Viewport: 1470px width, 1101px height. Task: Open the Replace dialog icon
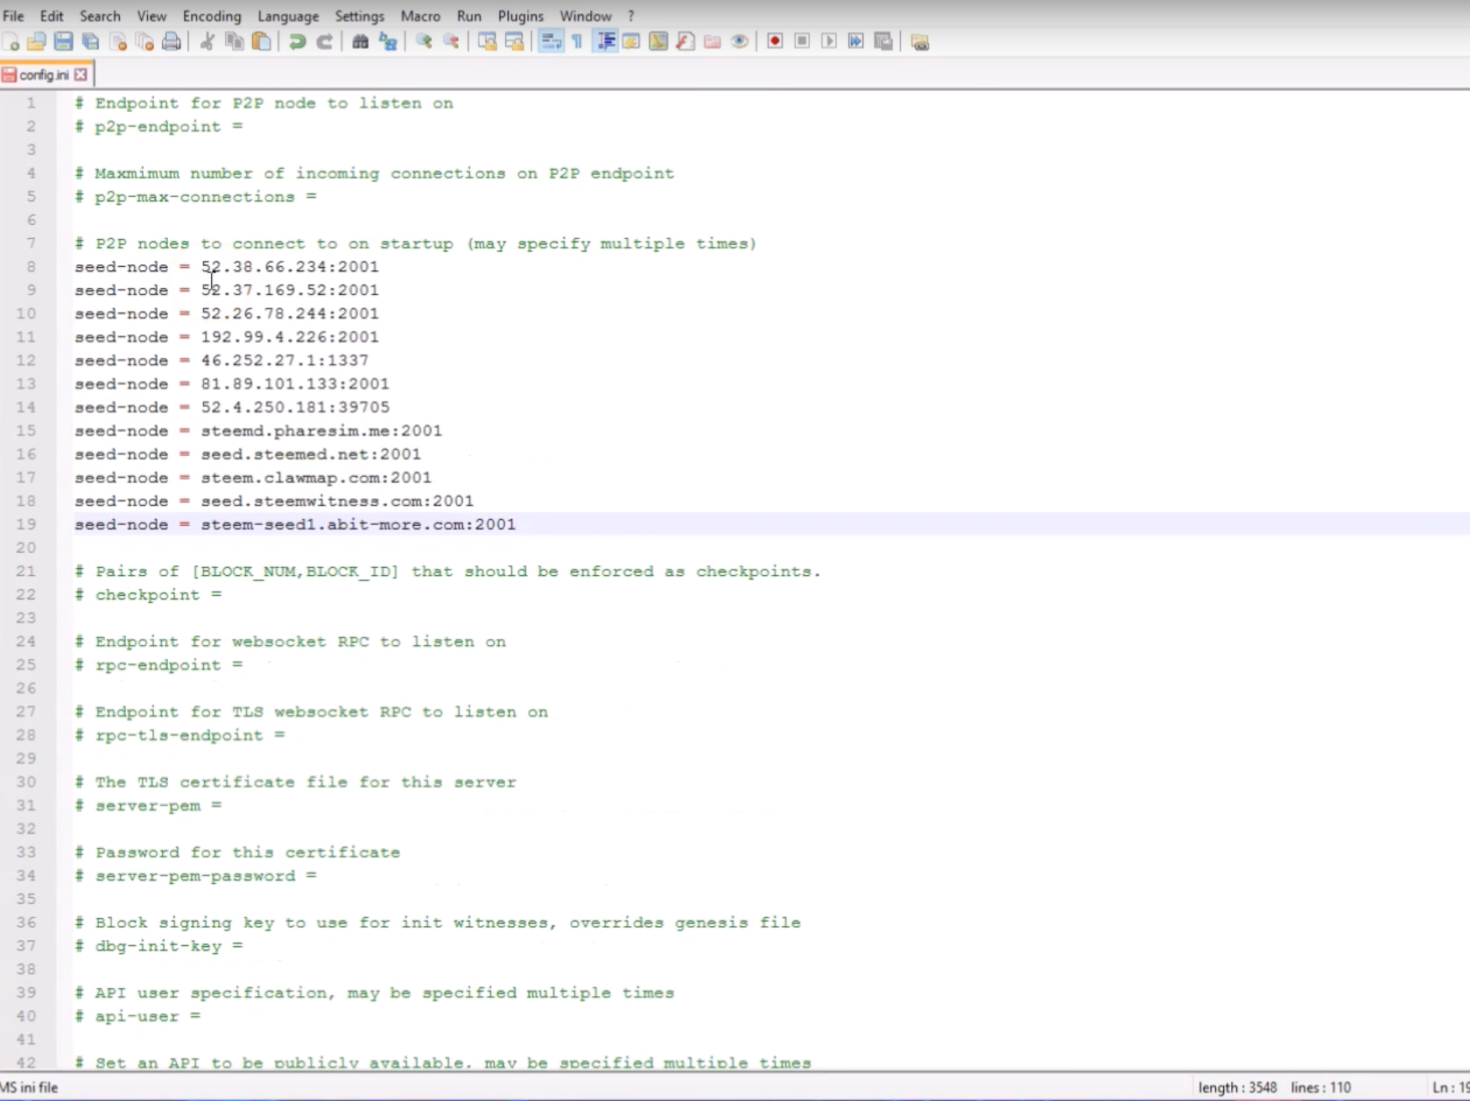[388, 41]
